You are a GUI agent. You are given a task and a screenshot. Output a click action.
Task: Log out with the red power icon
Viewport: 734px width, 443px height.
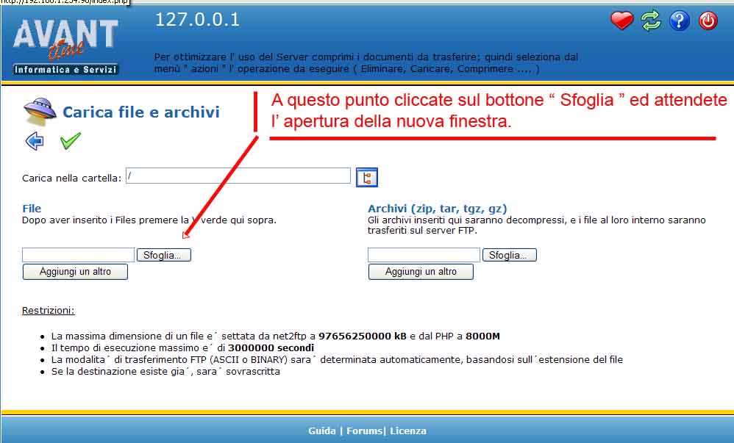708,21
